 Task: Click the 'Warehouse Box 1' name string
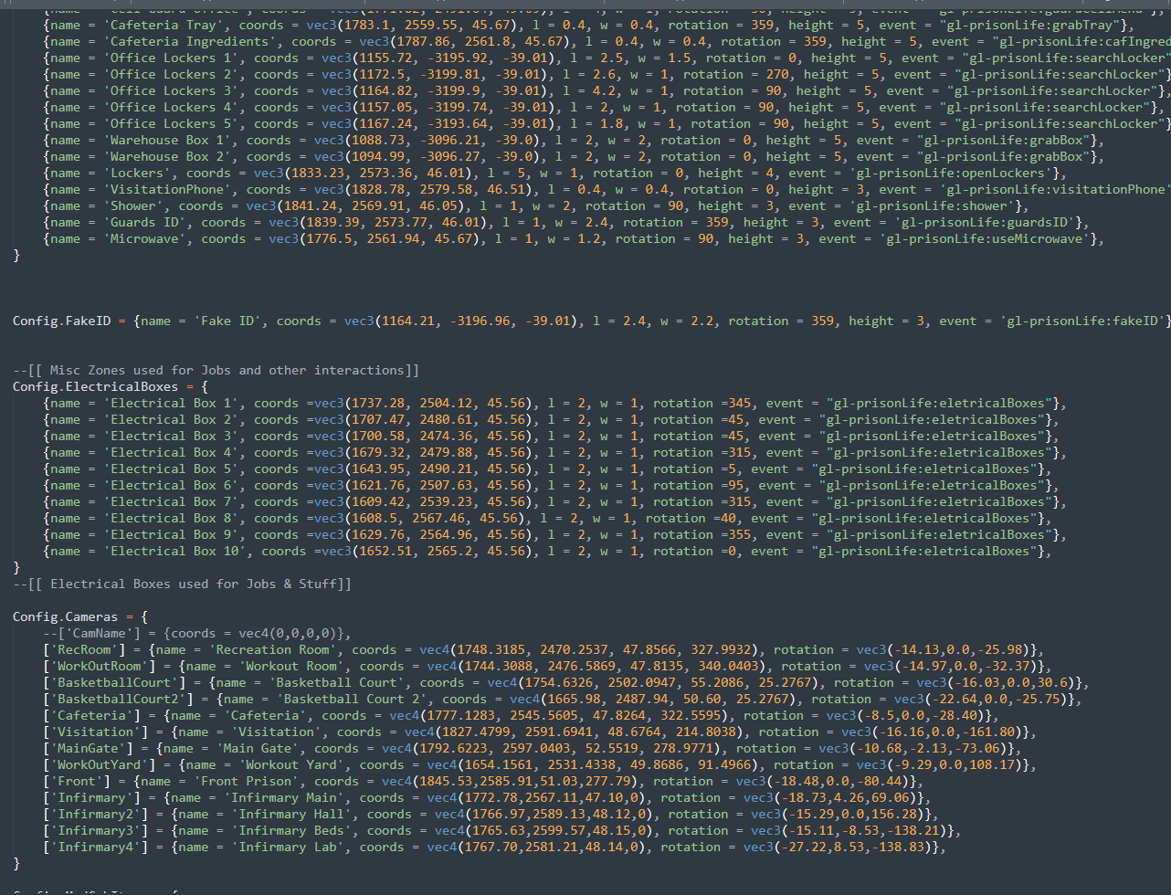pyautogui.click(x=168, y=140)
